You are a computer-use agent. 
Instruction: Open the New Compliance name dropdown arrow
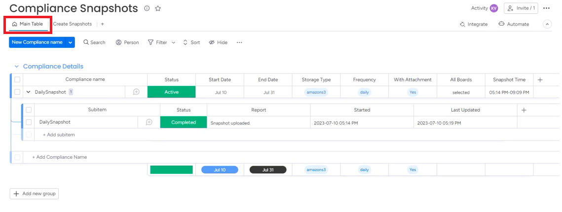(70, 42)
